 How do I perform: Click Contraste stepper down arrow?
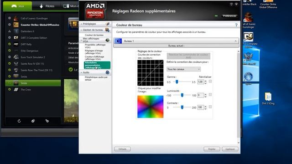[x=205, y=108]
